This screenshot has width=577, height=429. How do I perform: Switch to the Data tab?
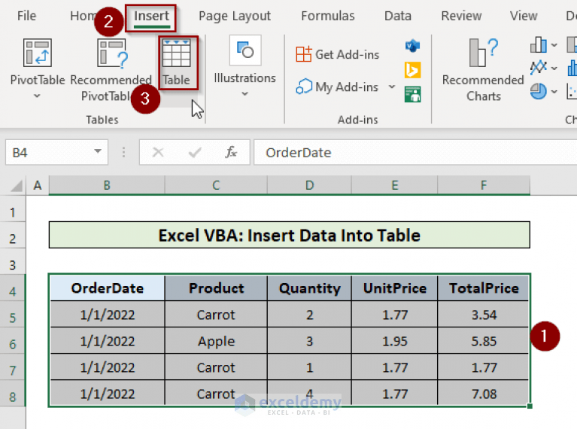coord(398,16)
